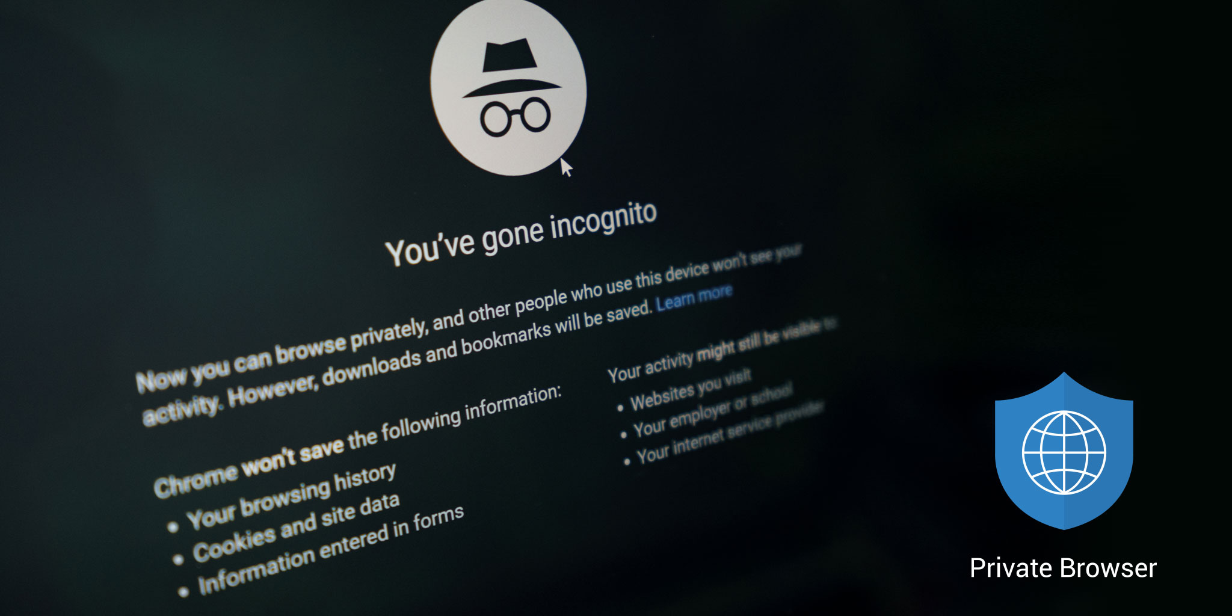Click the white mouse cursor arrow

coord(566,168)
